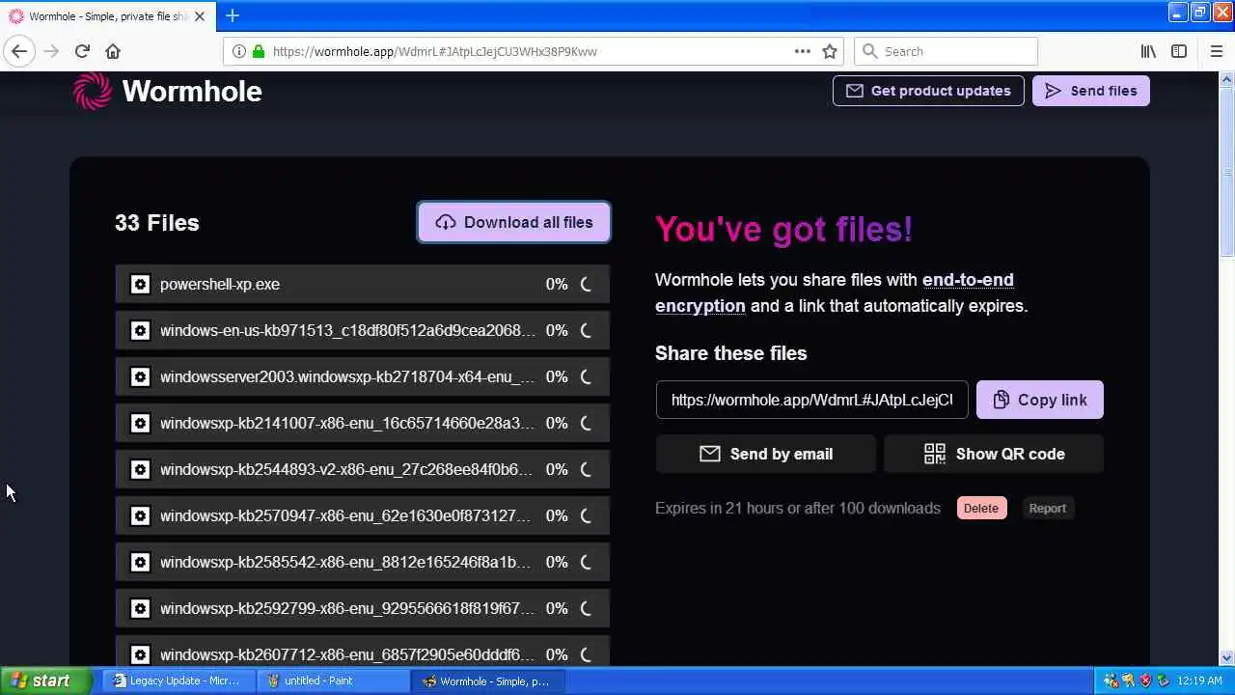Screen dimensions: 1235x695
Task: Click the Wormhole logo icon
Action: coord(93,91)
